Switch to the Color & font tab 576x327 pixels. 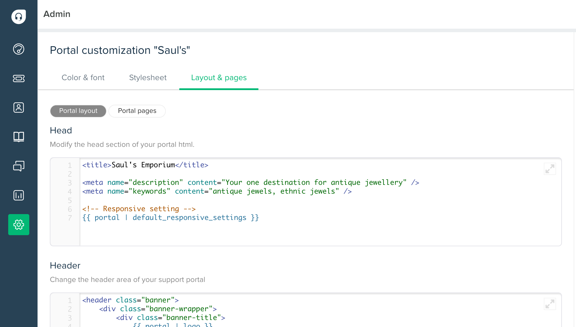pos(83,78)
